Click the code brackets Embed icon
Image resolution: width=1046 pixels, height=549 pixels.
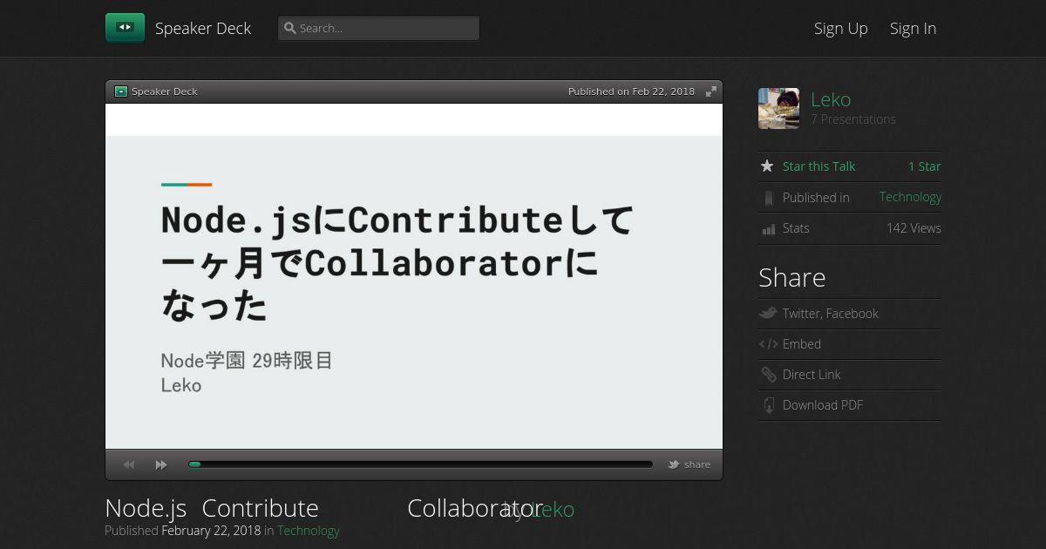(768, 344)
